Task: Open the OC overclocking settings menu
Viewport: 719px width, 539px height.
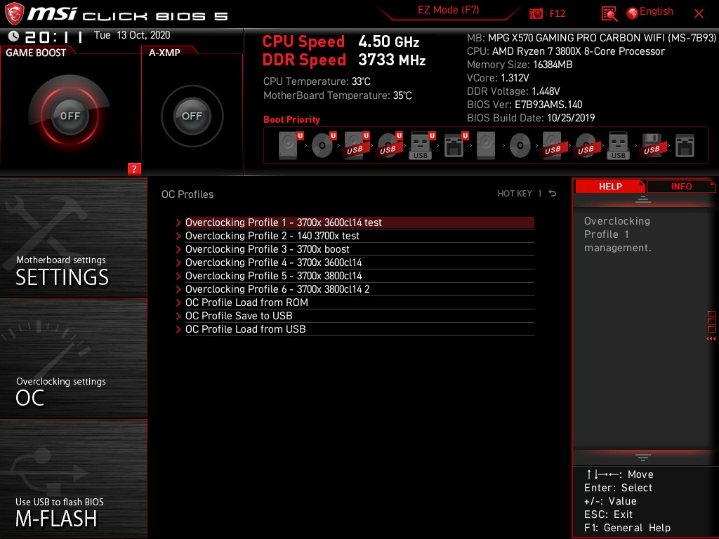Action: [73, 359]
